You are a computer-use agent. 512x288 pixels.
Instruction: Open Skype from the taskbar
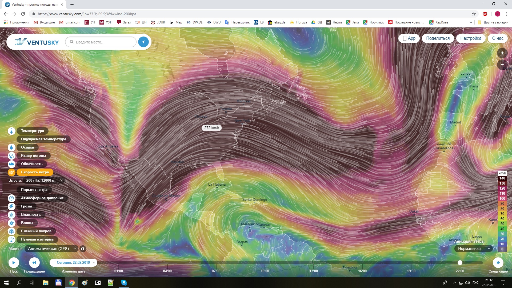[124, 283]
